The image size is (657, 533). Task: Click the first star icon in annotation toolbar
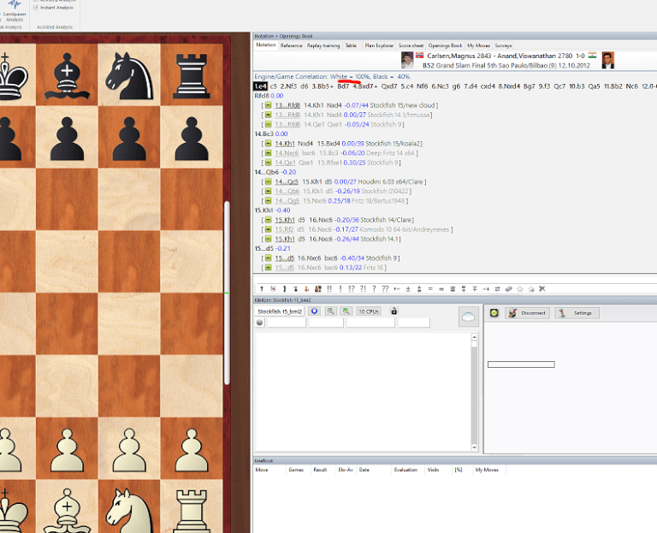520,288
